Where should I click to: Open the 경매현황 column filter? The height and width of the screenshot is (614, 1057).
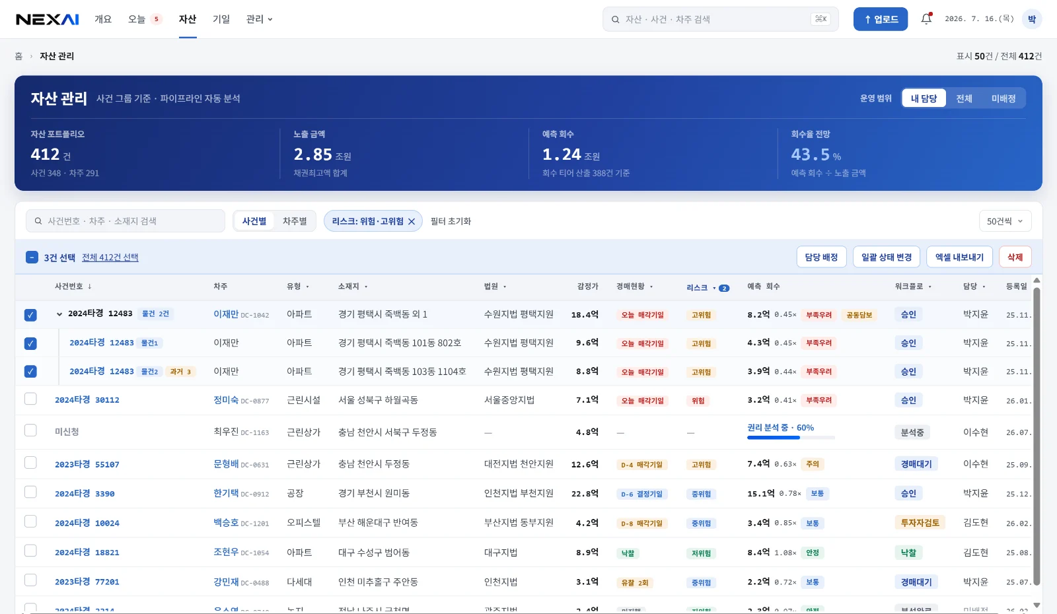click(651, 287)
